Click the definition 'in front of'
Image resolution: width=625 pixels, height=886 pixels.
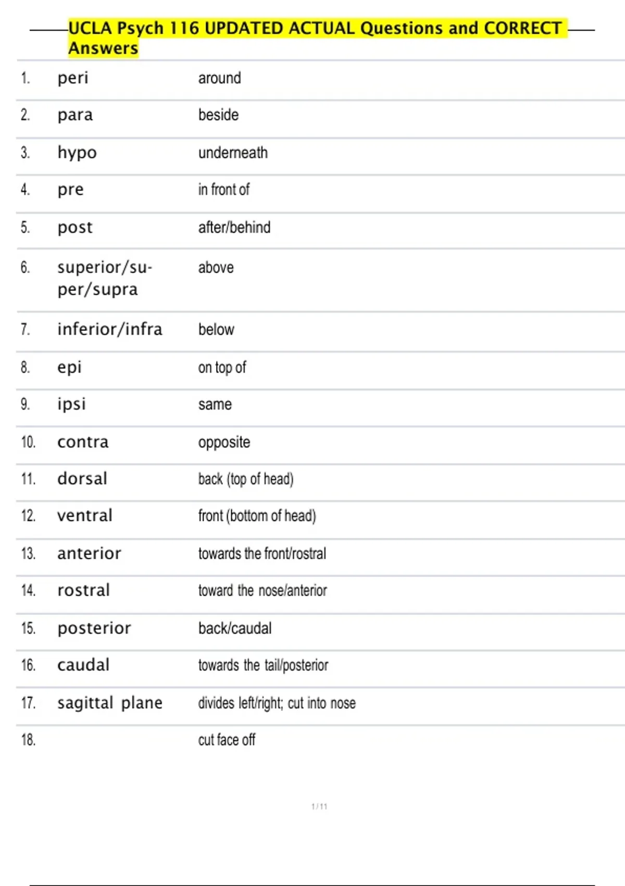pos(223,189)
